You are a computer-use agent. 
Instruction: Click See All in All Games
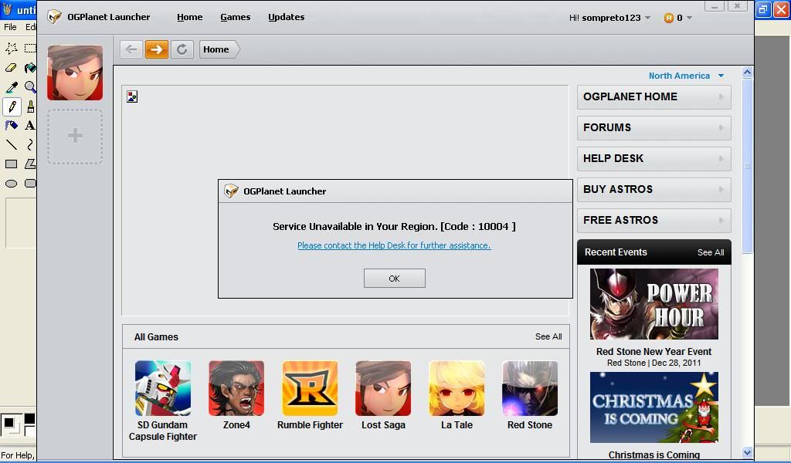click(x=548, y=336)
